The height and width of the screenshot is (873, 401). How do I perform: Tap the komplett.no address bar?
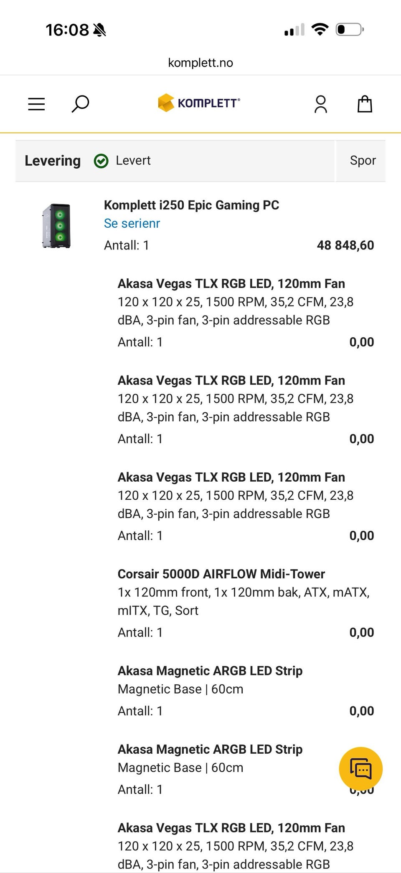pos(200,63)
